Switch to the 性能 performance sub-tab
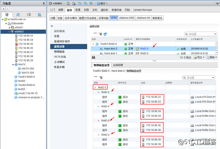Viewport: 220px width, 149px height. (x=60, y=18)
